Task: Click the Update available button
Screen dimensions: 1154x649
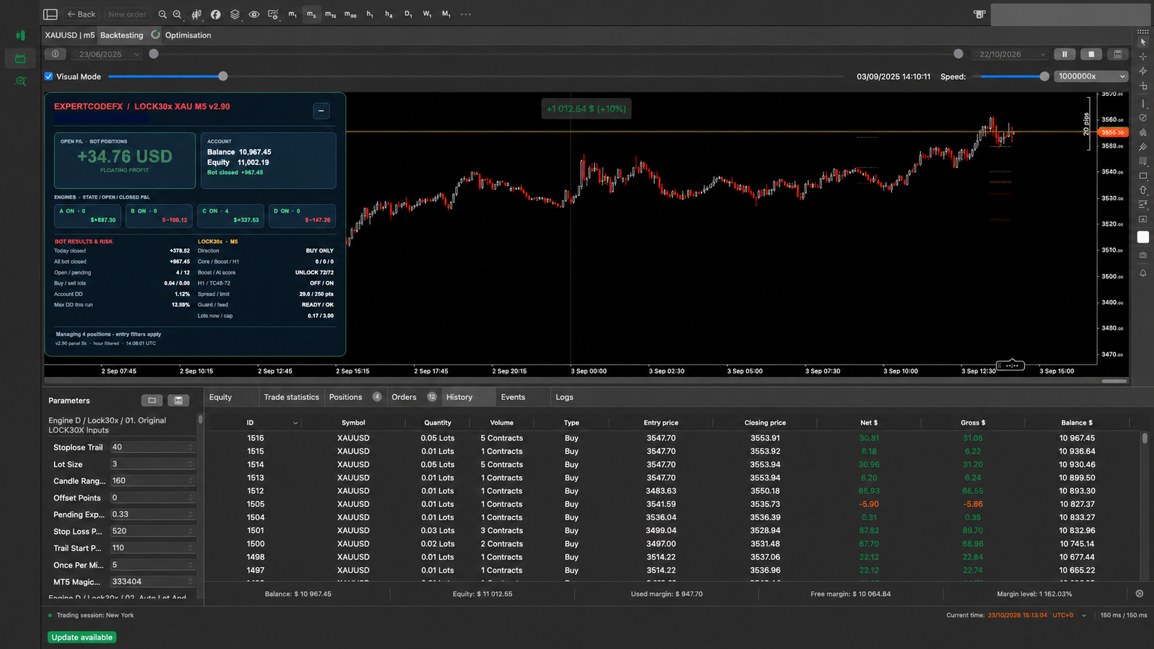Action: pyautogui.click(x=81, y=637)
